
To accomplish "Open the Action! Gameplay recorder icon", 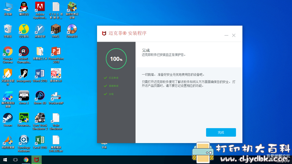I will click(24, 55).
